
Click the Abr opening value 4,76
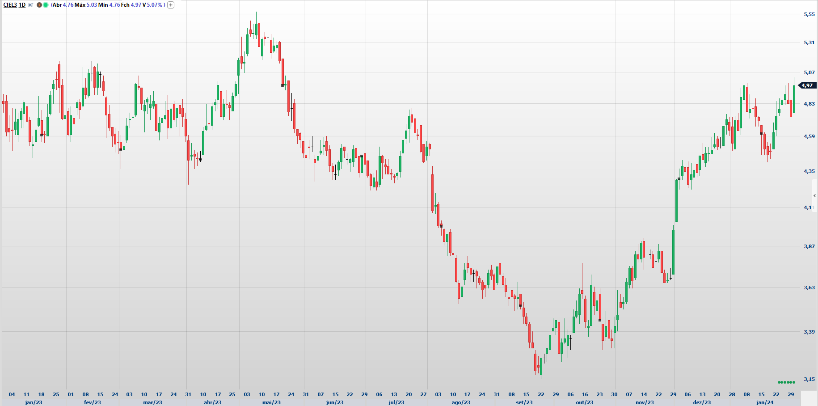click(67, 5)
